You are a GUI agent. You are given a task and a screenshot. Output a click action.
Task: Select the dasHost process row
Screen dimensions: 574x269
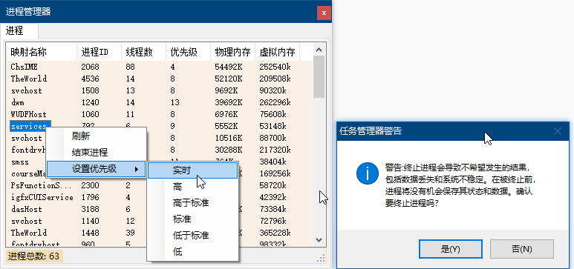pos(159,209)
